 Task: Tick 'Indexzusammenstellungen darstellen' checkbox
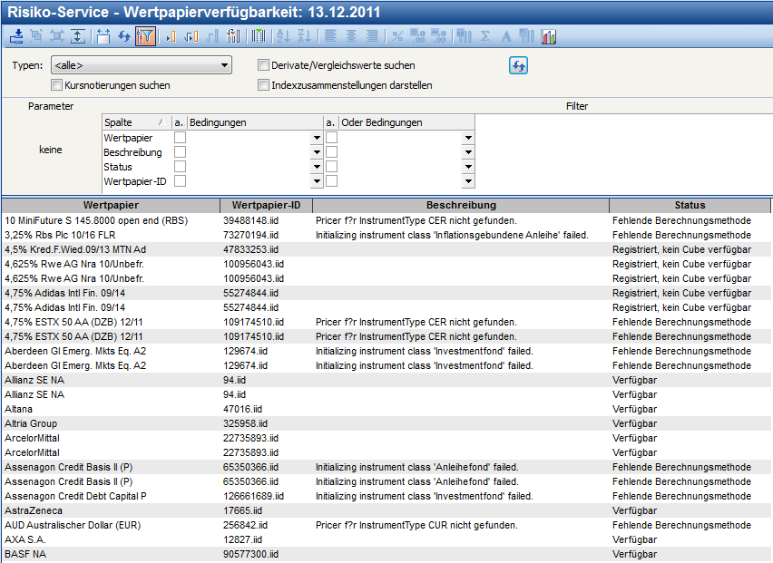click(x=264, y=85)
